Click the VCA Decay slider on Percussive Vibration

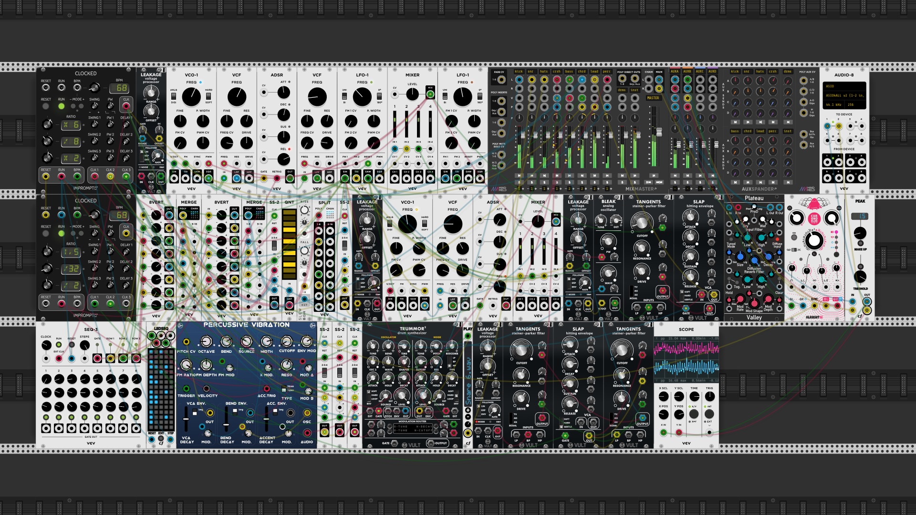(x=186, y=419)
